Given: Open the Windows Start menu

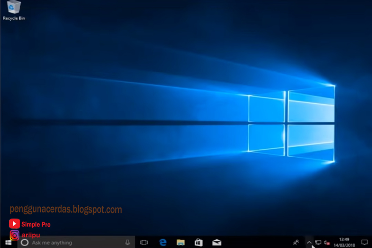Looking at the screenshot, I should 8,242.
